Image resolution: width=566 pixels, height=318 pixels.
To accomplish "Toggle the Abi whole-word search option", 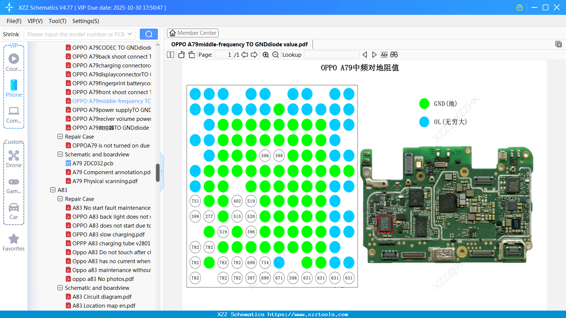I will 384,54.
